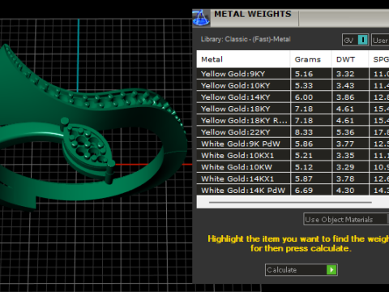The width and height of the screenshot is (389, 292).
Task: Select the Yellow Gold:18KY R... row
Action: [x=293, y=120]
